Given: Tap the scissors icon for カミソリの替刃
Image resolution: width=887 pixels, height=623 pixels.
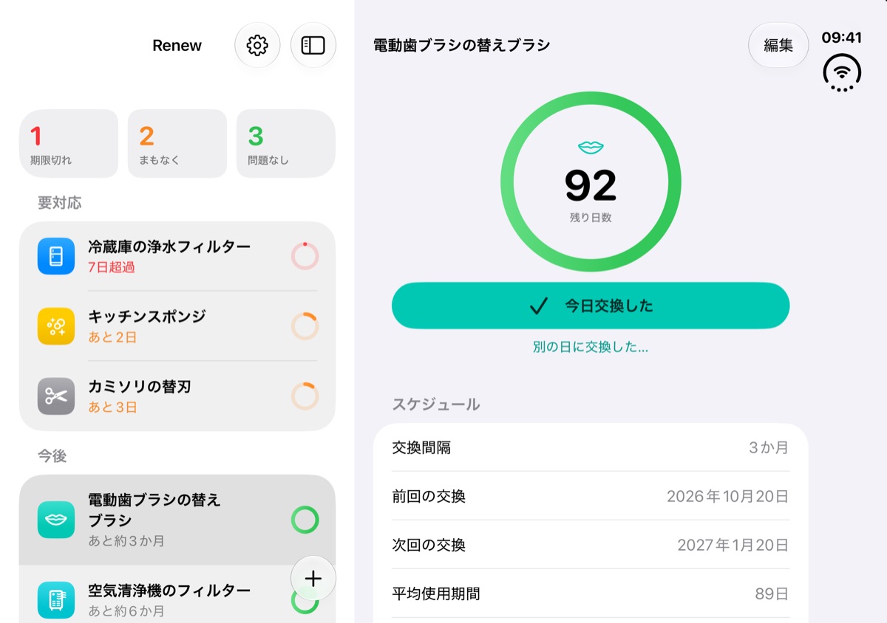Looking at the screenshot, I should click(x=56, y=396).
